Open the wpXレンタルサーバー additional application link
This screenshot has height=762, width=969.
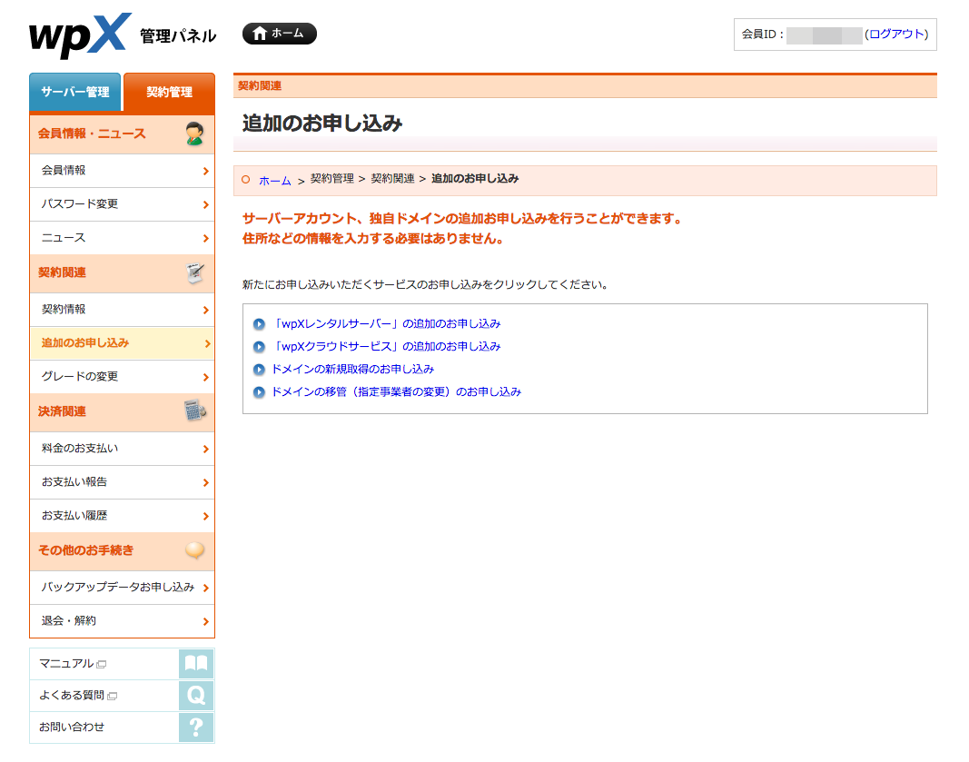point(385,323)
